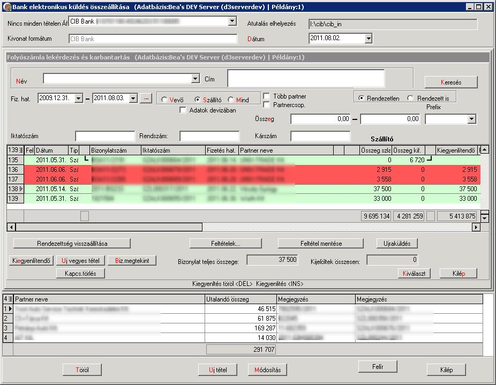This screenshot has height=385, width=496.
Task: Click Rendezettség visszaállítása button
Action: 72,243
